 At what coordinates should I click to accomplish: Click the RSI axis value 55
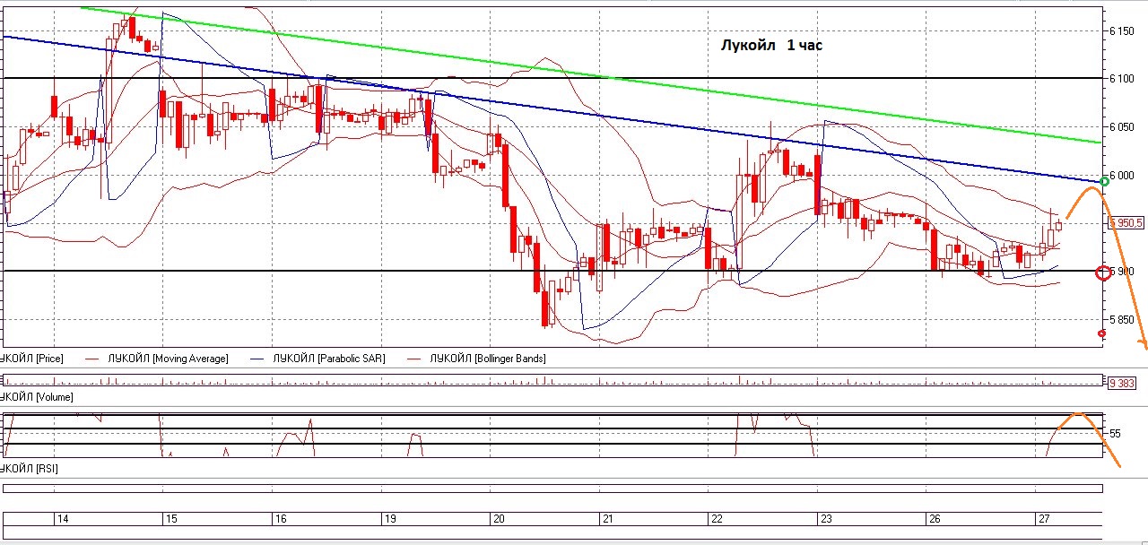click(x=1116, y=433)
